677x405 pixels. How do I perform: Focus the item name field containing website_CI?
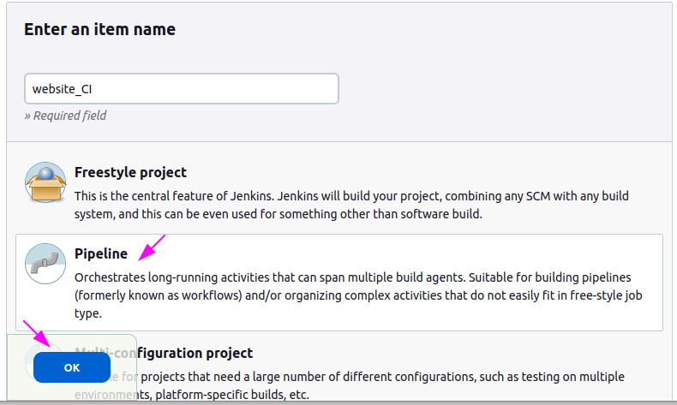pyautogui.click(x=182, y=88)
